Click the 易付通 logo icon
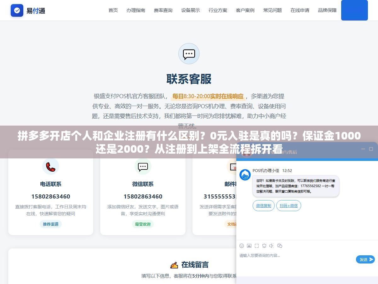Image resolution: width=378 pixels, height=284 pixels. click(17, 10)
